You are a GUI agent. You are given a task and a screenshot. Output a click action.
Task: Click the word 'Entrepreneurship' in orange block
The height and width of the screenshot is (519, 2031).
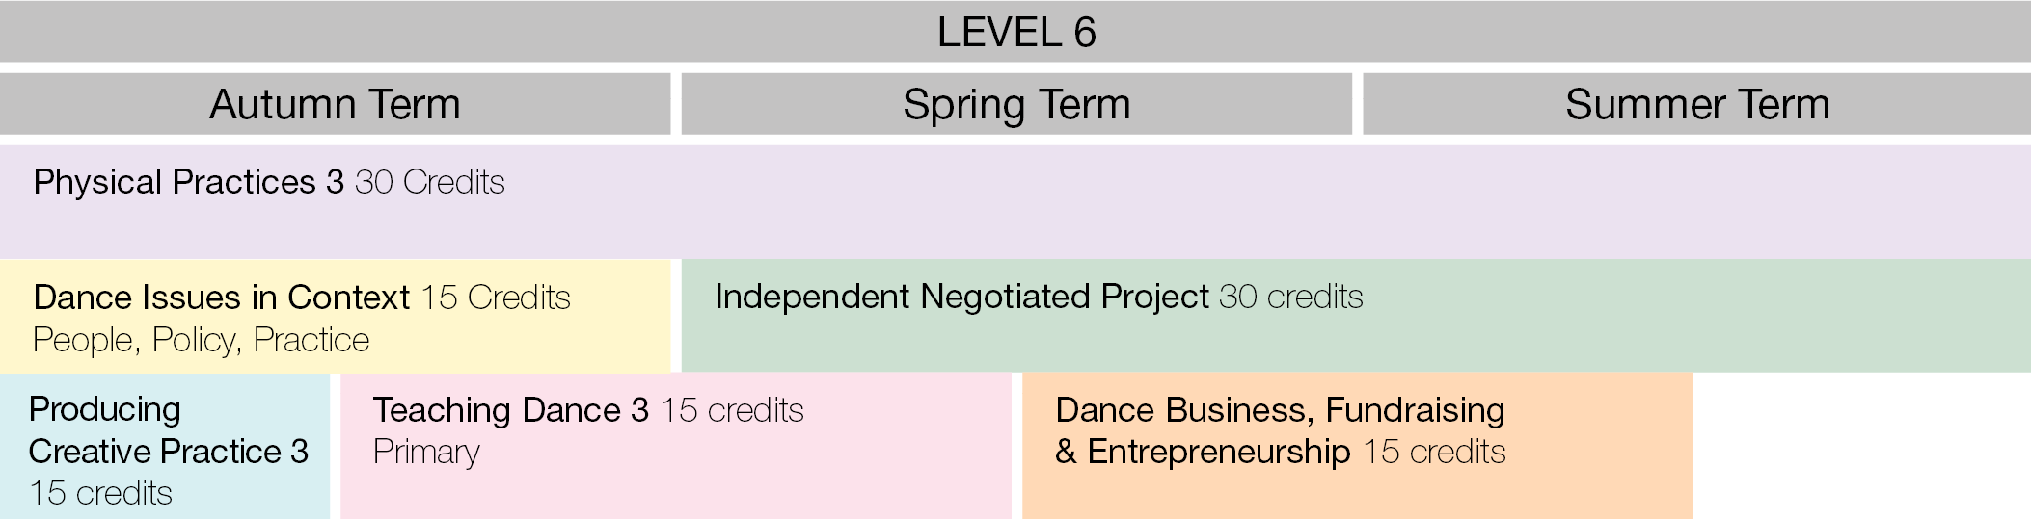(1219, 452)
